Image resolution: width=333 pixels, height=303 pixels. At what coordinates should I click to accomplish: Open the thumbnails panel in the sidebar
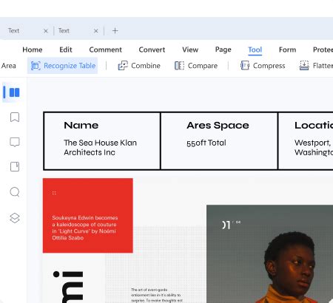(x=14, y=92)
